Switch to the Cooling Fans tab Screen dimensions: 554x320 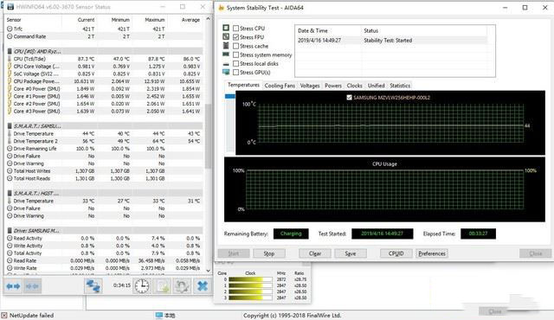coord(280,86)
